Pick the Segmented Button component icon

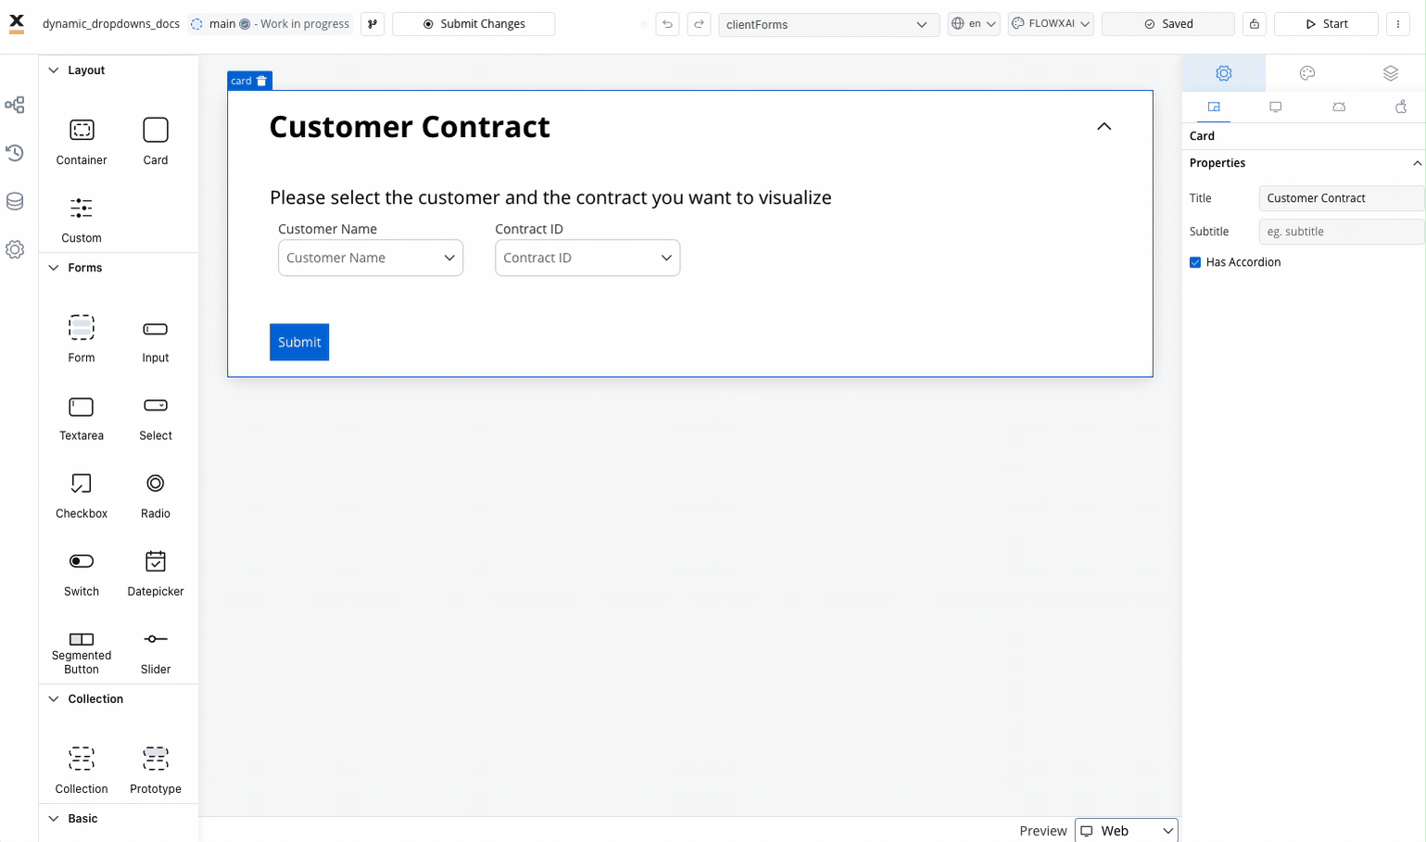(82, 639)
